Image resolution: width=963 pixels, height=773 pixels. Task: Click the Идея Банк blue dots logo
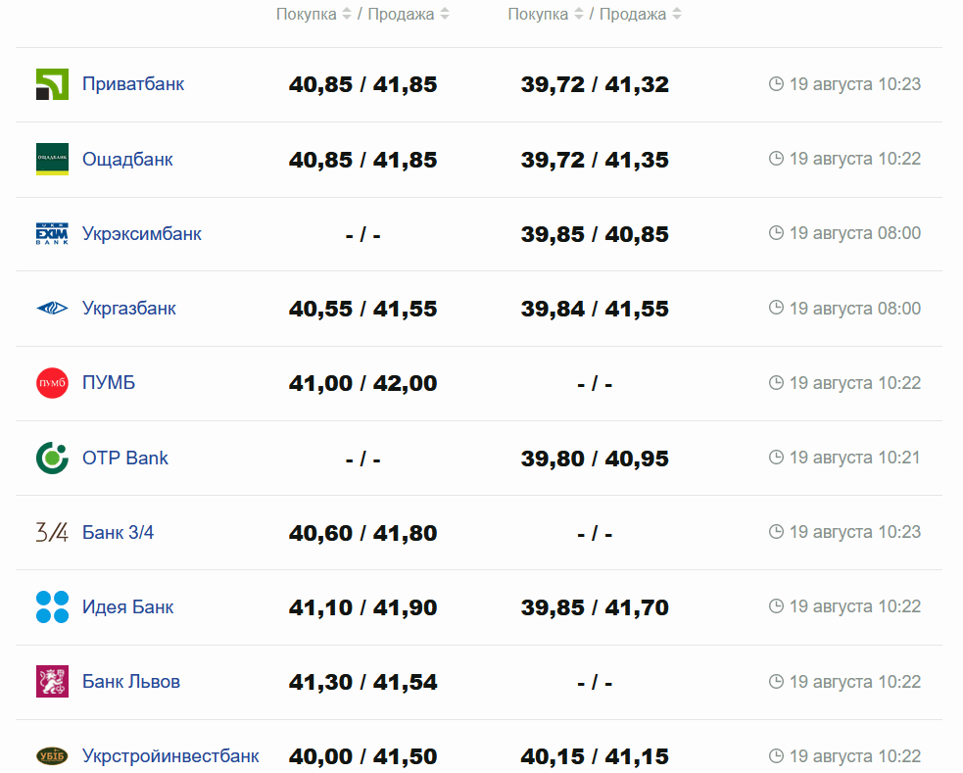click(52, 607)
